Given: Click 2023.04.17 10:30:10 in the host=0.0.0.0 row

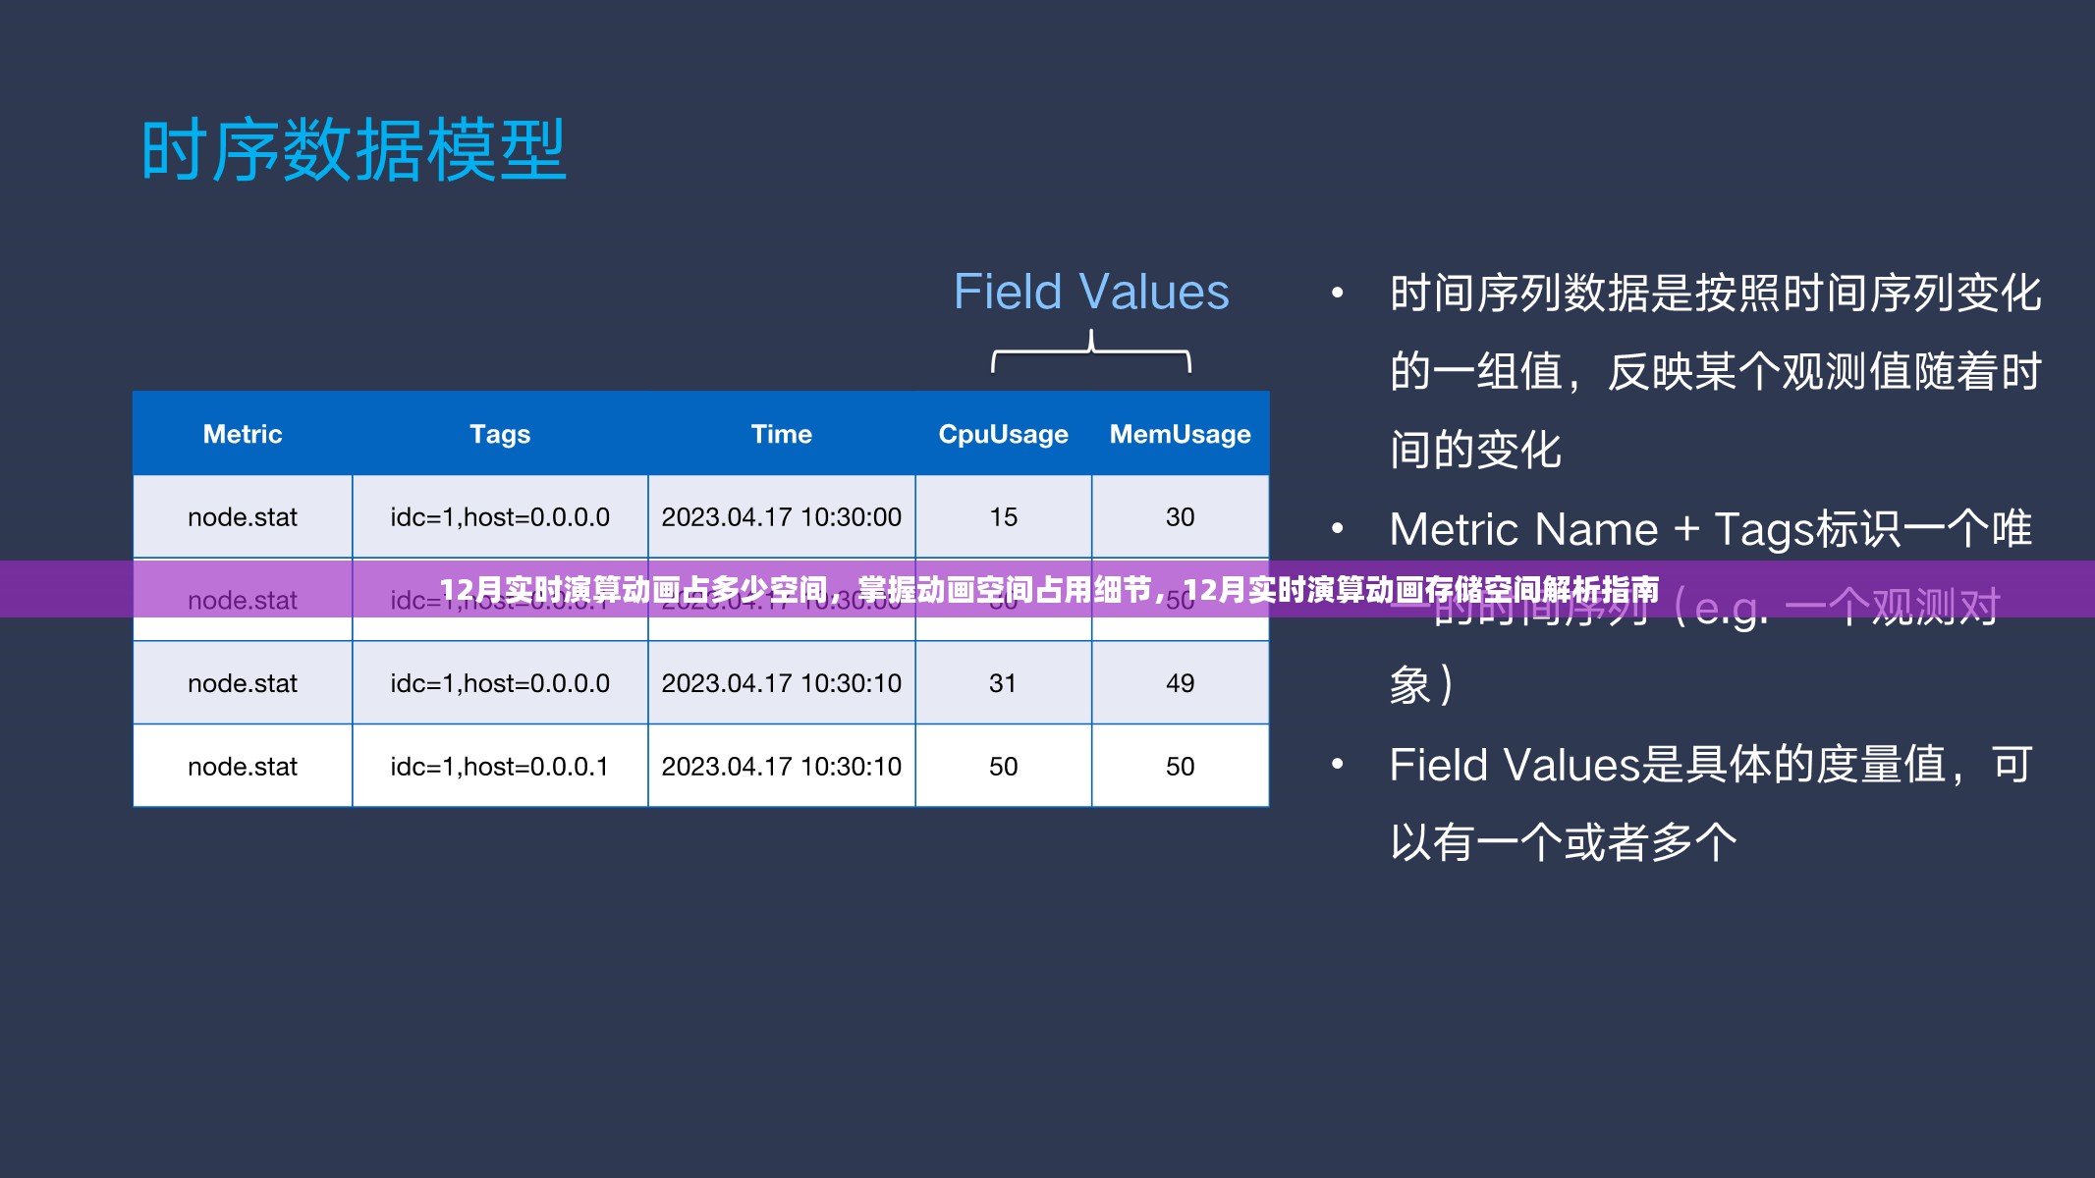Looking at the screenshot, I should (782, 683).
